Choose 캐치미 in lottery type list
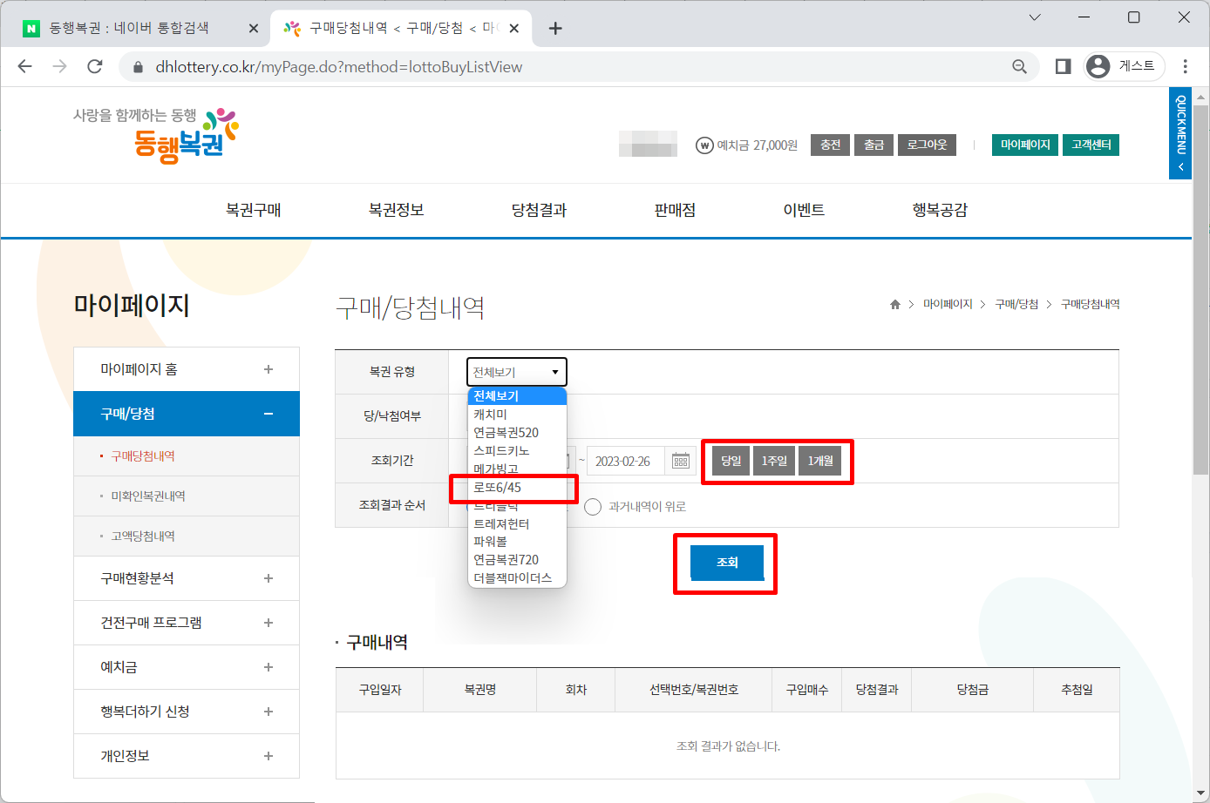Screen dimensions: 1210x803 tap(518, 415)
